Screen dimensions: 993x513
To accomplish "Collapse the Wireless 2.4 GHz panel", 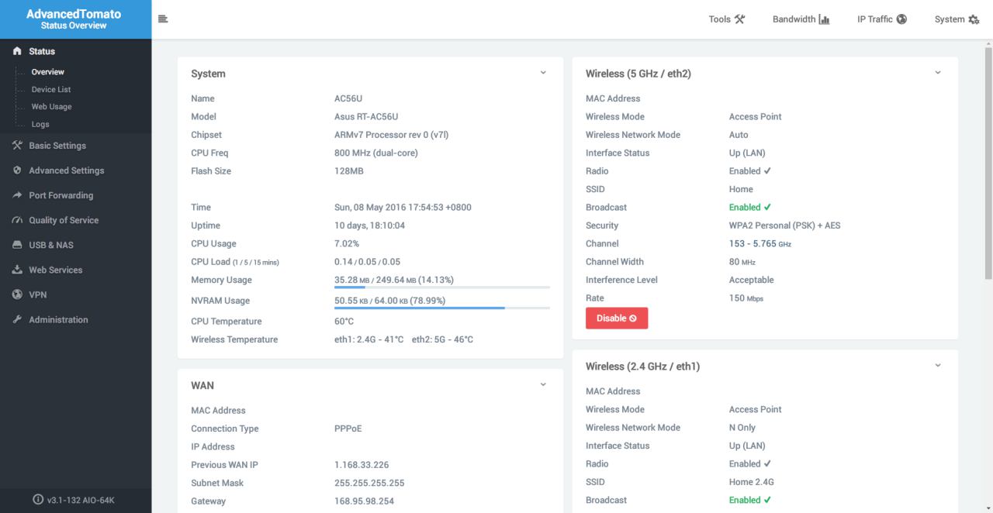I will pos(937,366).
